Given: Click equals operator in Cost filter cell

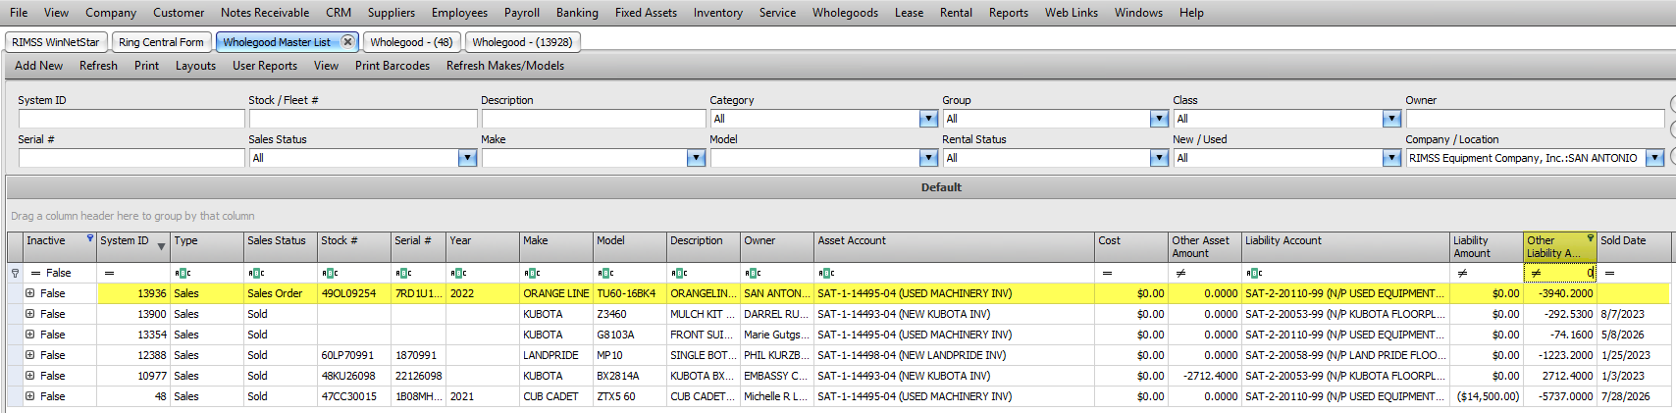Looking at the screenshot, I should 1107,274.
